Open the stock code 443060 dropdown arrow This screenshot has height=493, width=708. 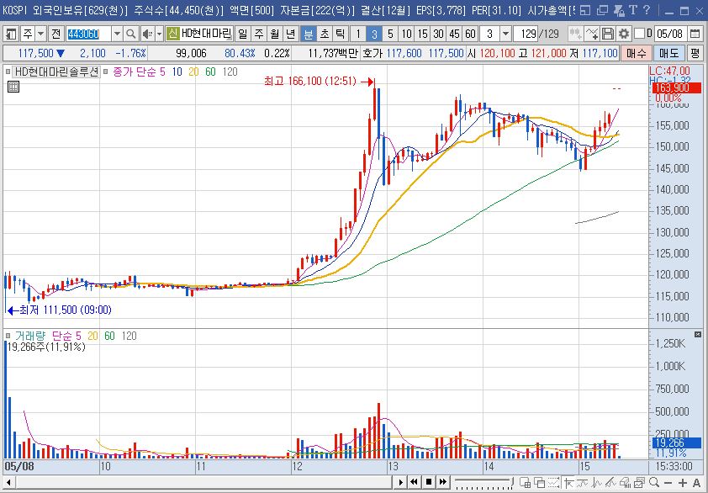117,34
